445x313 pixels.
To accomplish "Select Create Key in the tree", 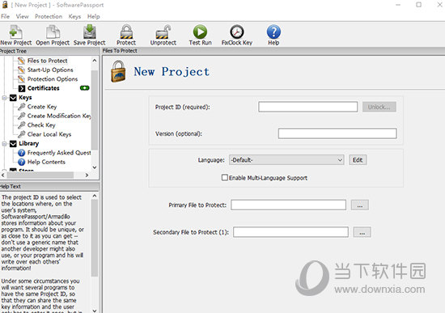I will tap(42, 107).
